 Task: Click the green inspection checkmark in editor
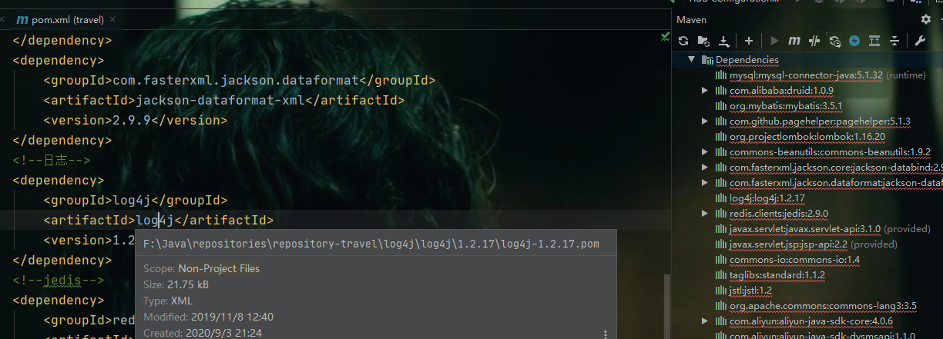coord(665,35)
